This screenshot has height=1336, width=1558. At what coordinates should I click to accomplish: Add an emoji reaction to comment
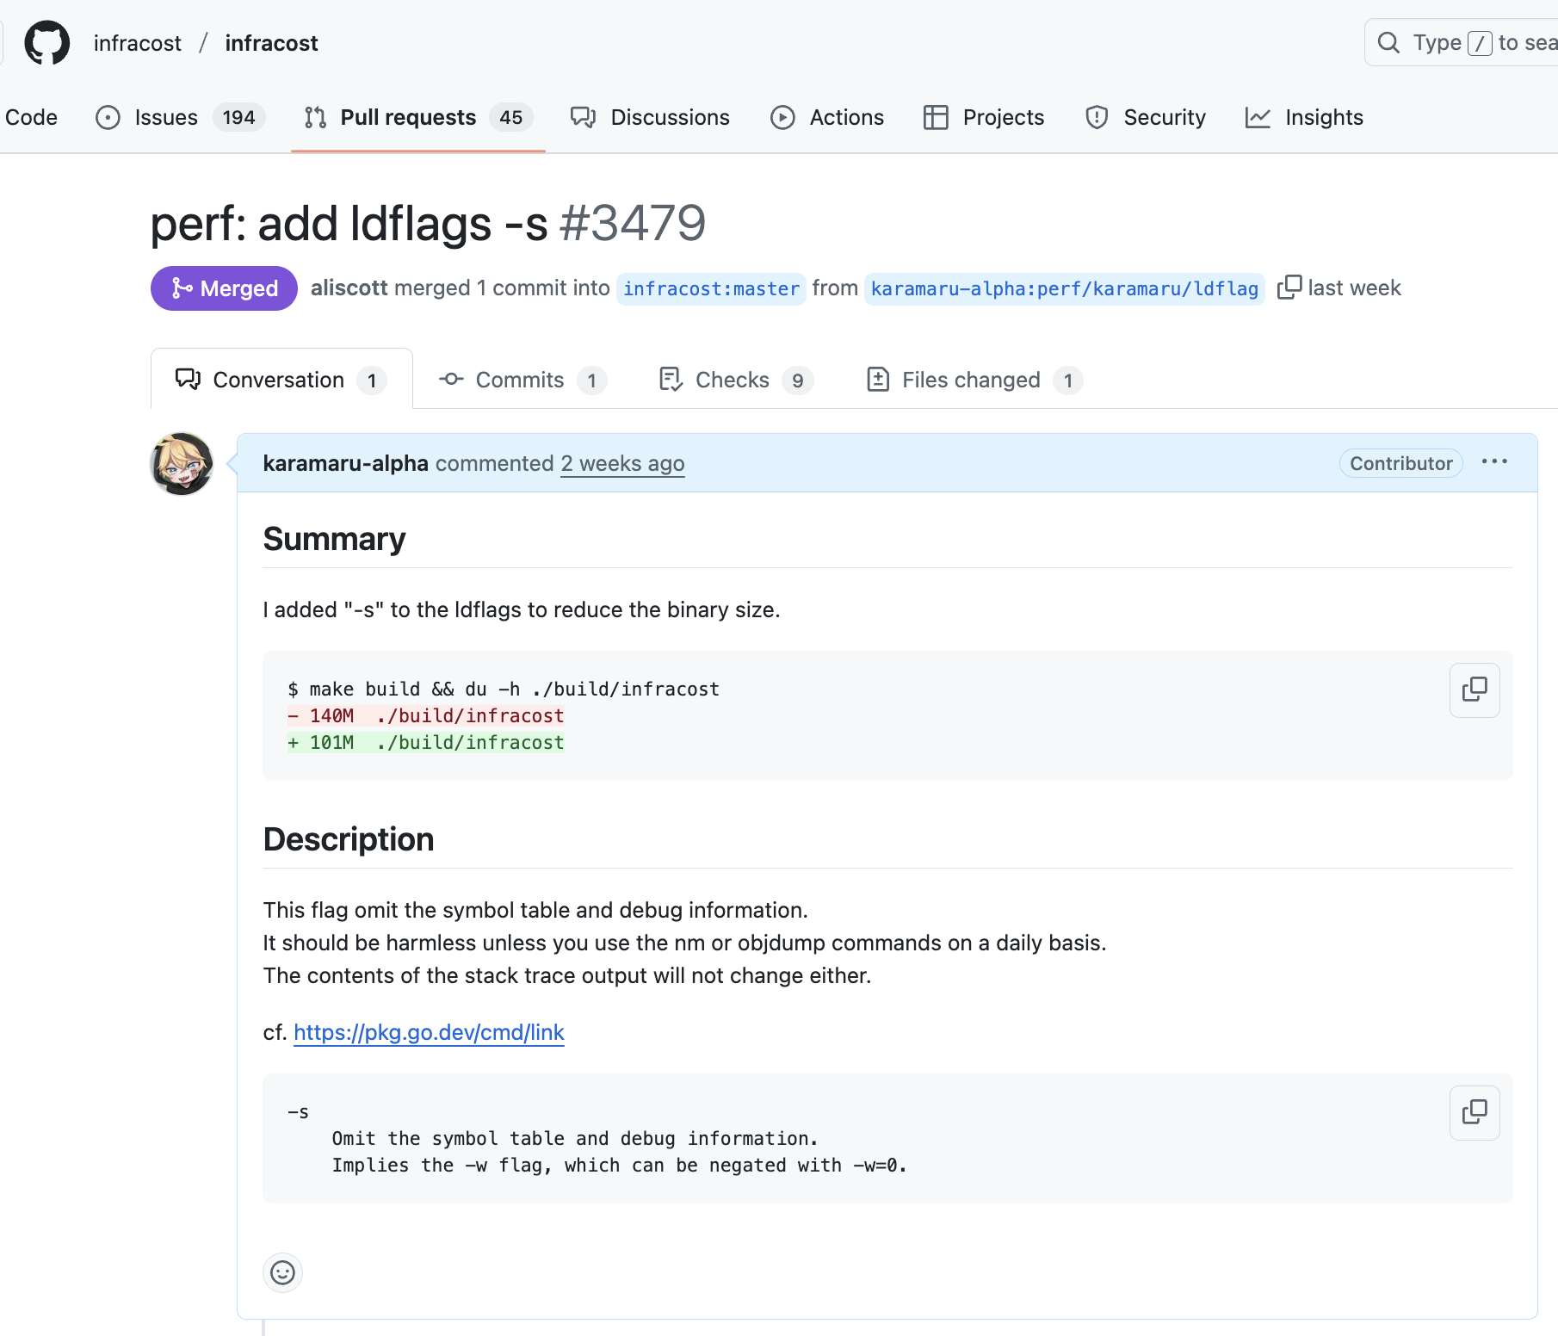(x=282, y=1272)
